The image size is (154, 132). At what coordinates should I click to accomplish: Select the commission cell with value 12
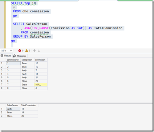pyautogui.click(x=41, y=63)
